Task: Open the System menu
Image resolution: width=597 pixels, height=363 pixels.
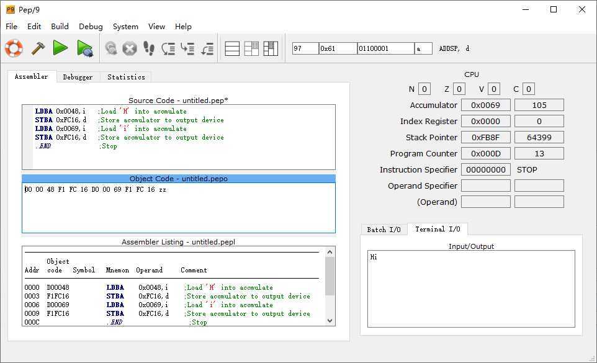Action: 125,26
